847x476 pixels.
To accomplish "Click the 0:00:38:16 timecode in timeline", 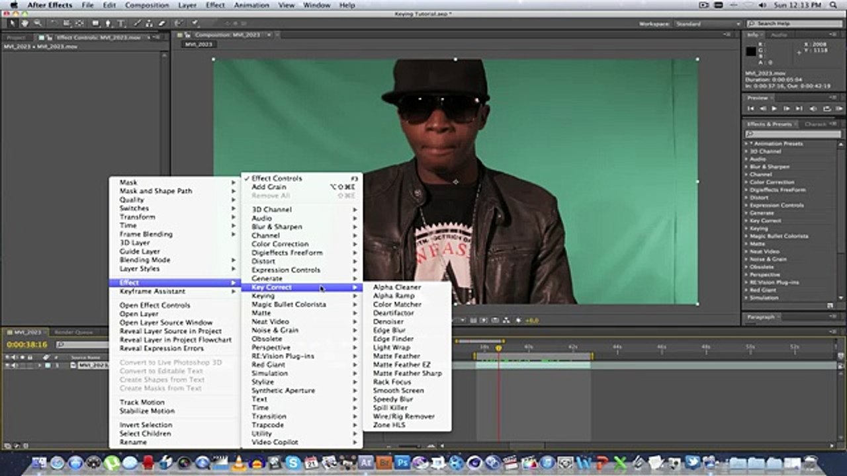I will coord(27,345).
